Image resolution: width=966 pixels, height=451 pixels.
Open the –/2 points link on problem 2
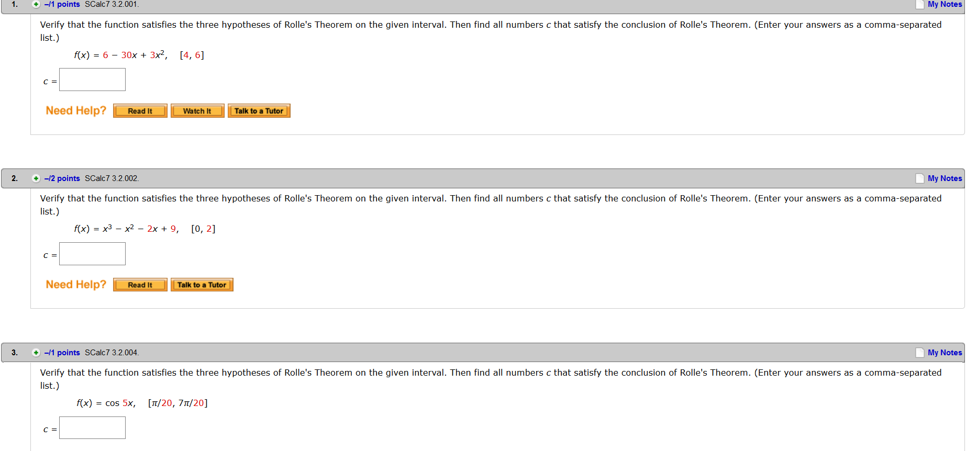pyautogui.click(x=62, y=178)
